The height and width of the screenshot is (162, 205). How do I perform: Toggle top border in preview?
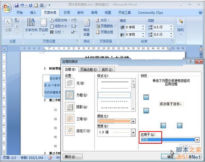146,97
